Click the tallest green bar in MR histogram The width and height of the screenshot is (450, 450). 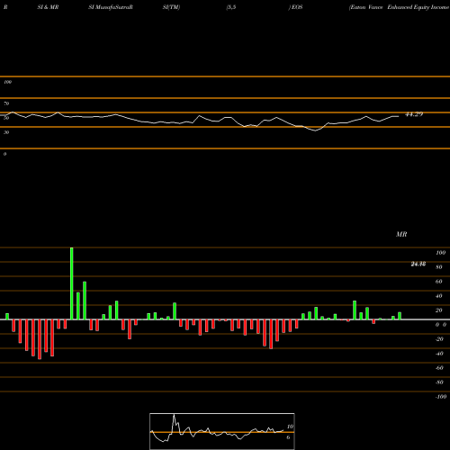pyautogui.click(x=72, y=283)
